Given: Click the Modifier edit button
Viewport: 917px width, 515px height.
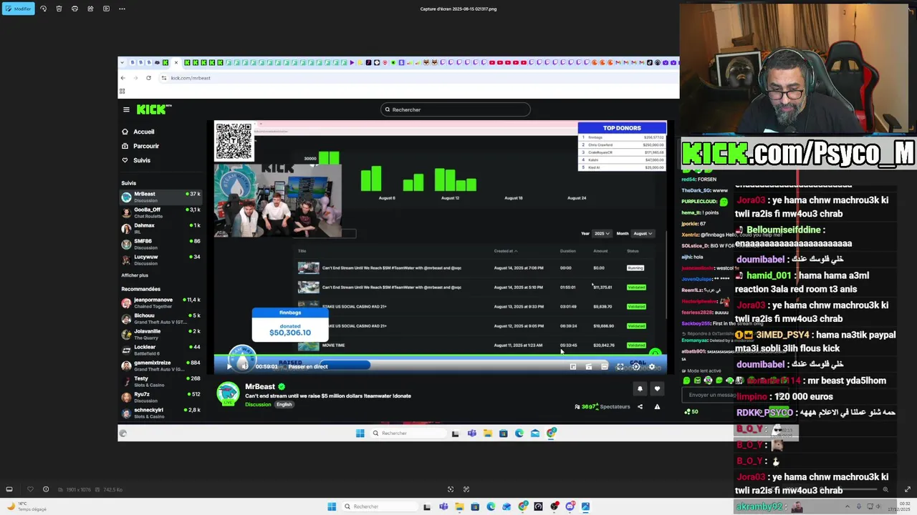Looking at the screenshot, I should coord(18,9).
